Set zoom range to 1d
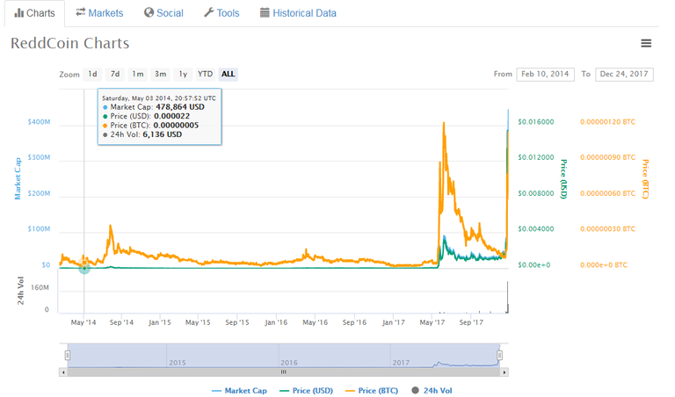675x397 pixels. [x=92, y=74]
